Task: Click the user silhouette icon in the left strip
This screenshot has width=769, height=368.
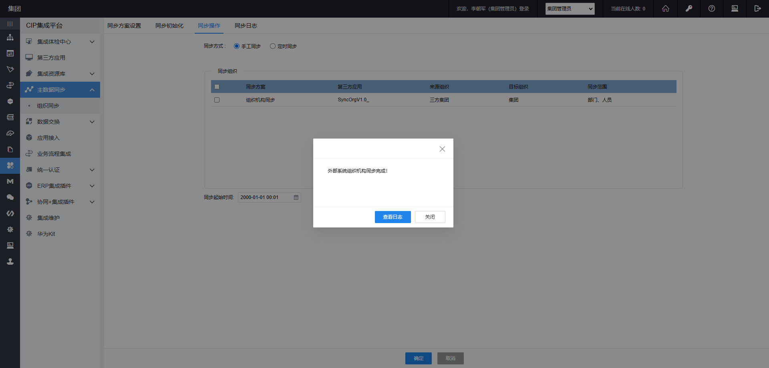Action: 10,261
